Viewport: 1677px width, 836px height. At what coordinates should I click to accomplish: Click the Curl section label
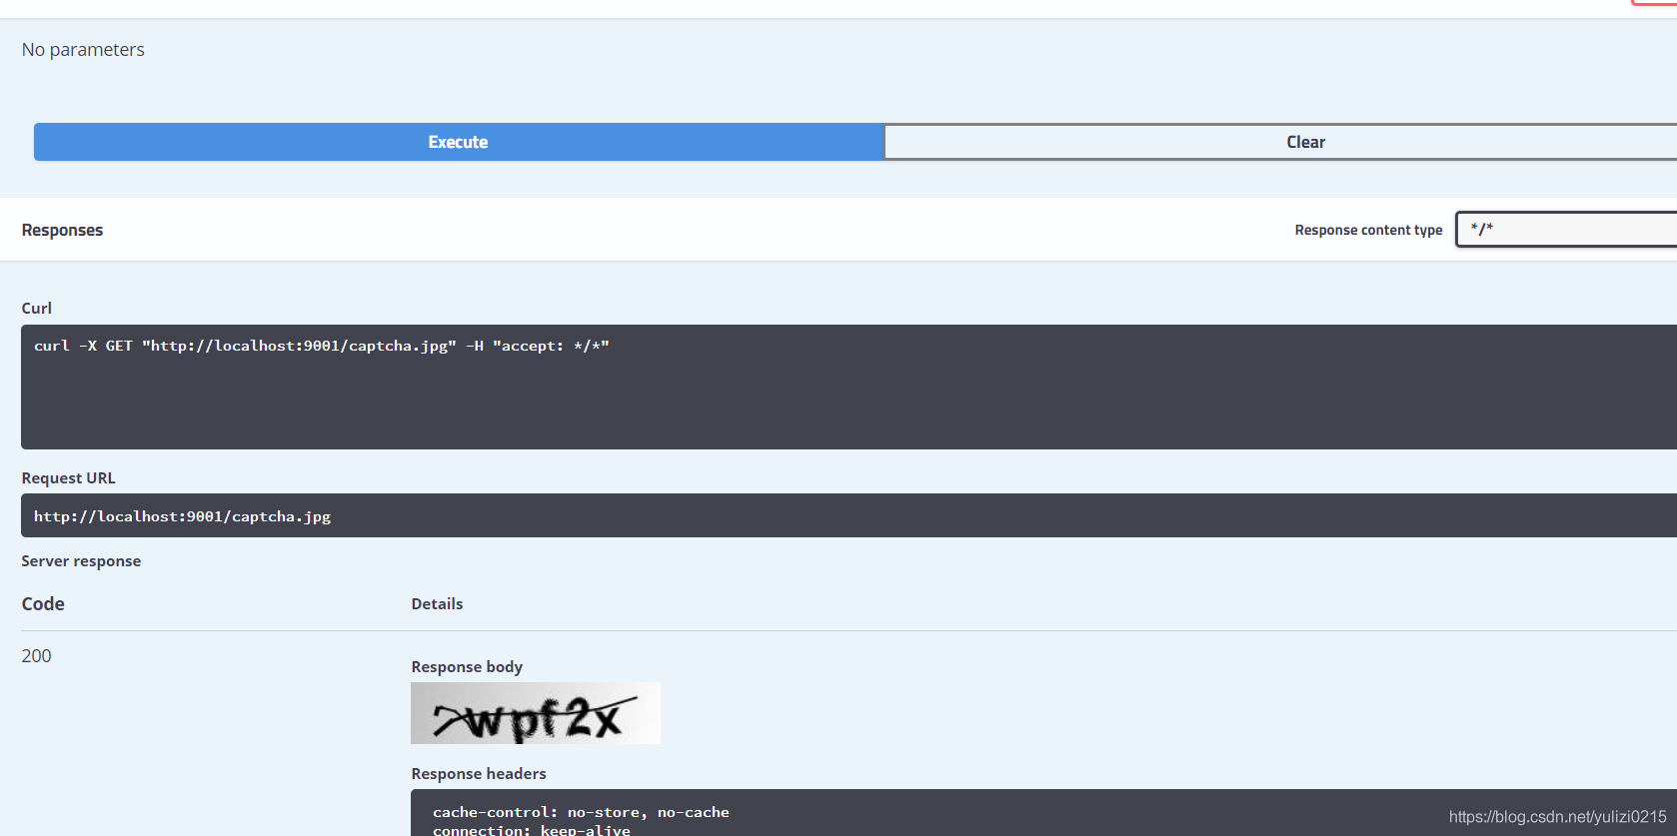point(37,309)
